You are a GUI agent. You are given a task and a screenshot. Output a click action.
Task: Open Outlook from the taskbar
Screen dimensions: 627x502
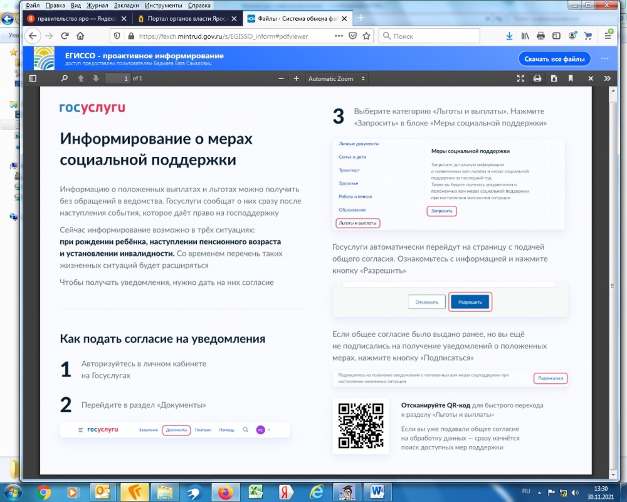(x=103, y=492)
